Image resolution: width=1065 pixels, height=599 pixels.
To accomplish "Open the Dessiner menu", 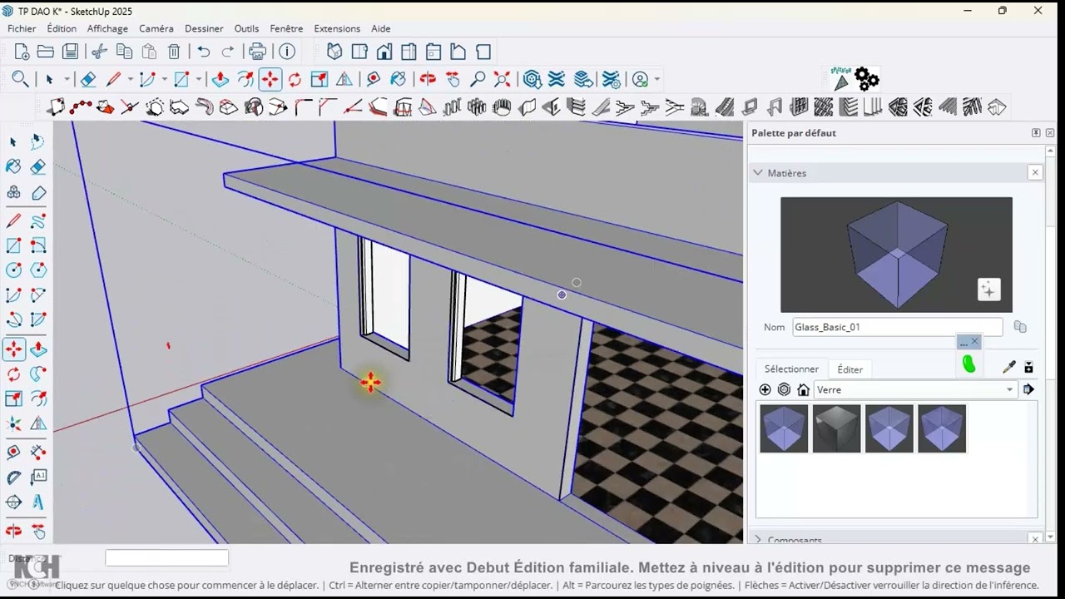I will click(x=204, y=28).
